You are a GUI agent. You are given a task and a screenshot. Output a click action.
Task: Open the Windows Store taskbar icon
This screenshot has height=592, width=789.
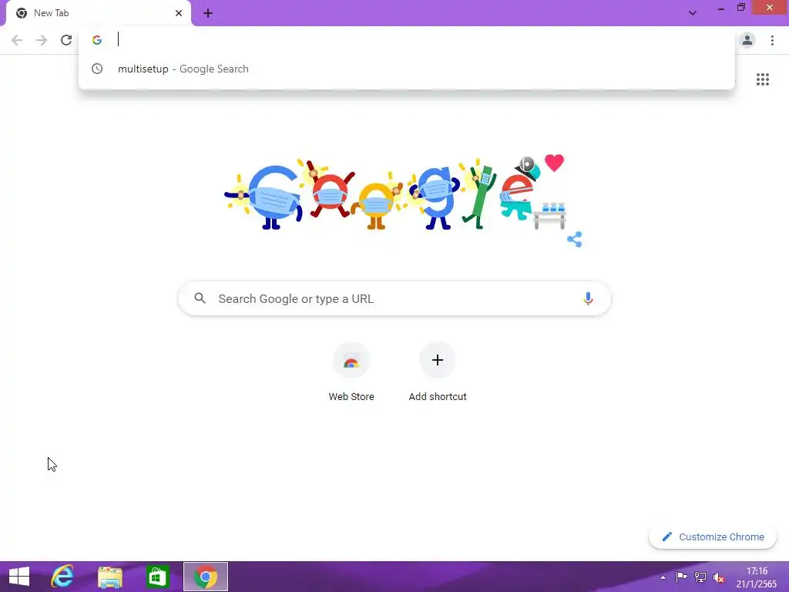click(157, 577)
